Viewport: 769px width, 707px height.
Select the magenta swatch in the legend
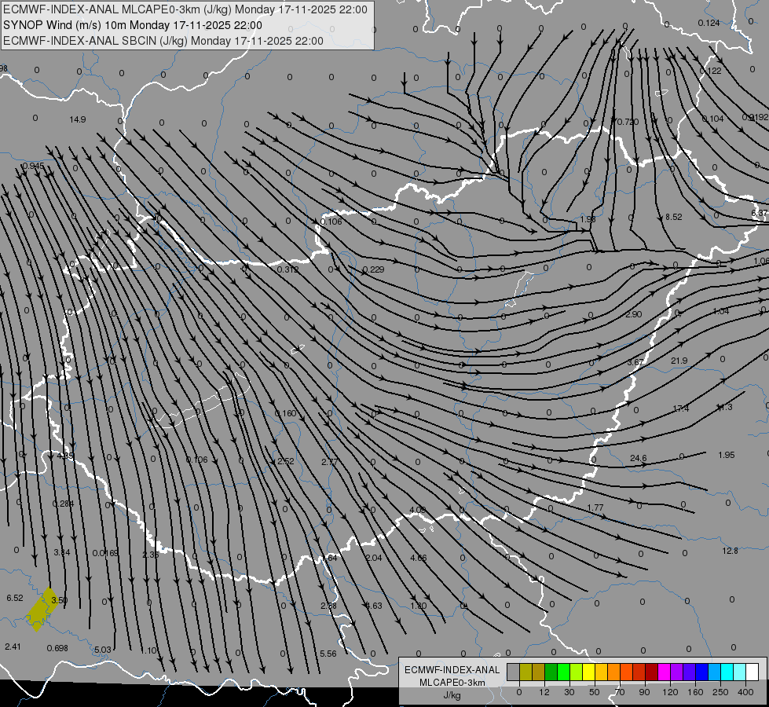[665, 672]
